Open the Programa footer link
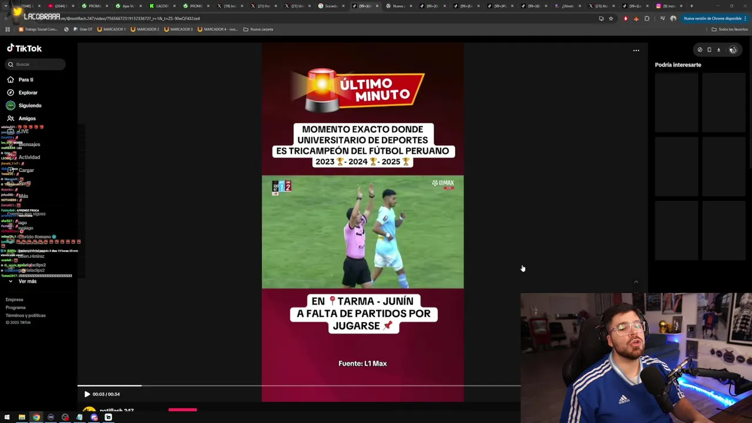 (15, 308)
